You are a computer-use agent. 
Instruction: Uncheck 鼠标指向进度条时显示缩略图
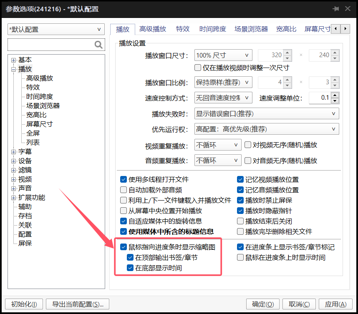pos(124,247)
